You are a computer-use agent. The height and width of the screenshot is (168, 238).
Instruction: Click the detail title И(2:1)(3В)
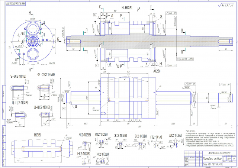pos(103,154)
